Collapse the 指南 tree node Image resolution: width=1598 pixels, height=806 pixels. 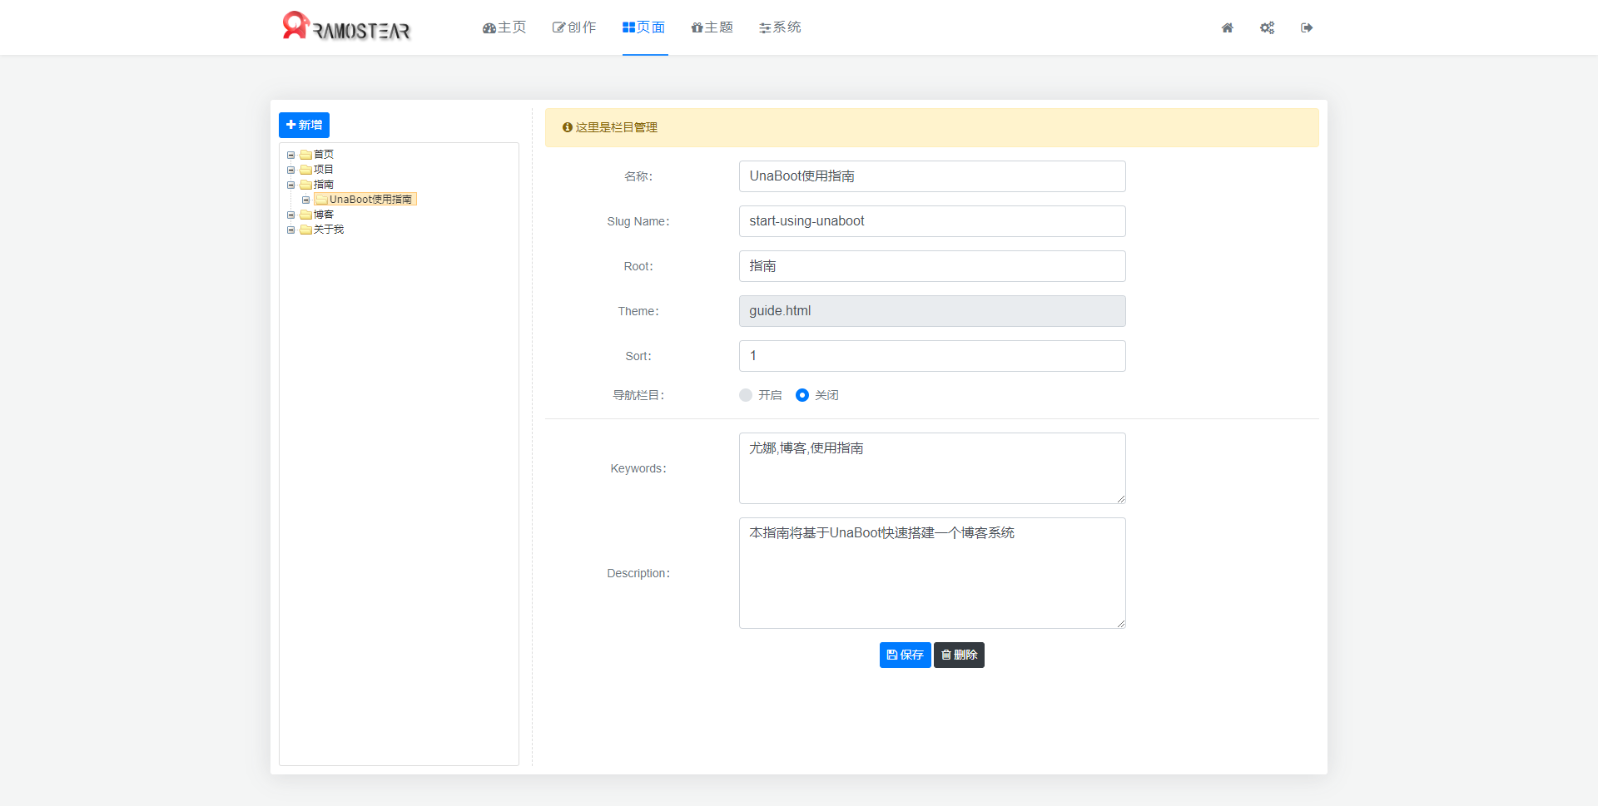[291, 185]
